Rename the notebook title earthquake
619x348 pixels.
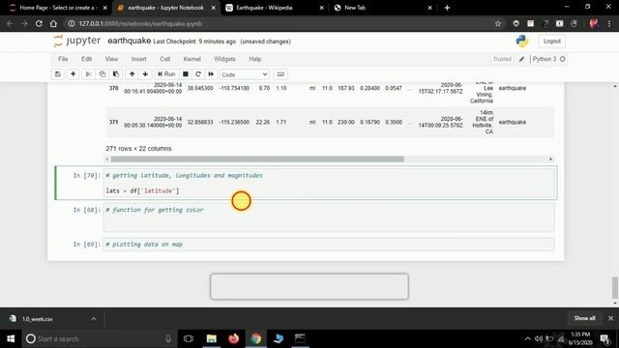point(129,41)
